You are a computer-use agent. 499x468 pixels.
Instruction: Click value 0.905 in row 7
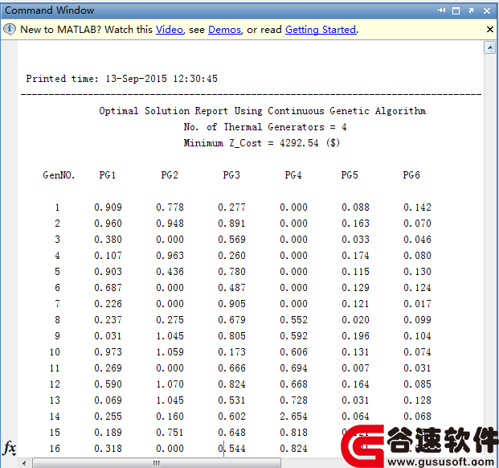point(231,304)
